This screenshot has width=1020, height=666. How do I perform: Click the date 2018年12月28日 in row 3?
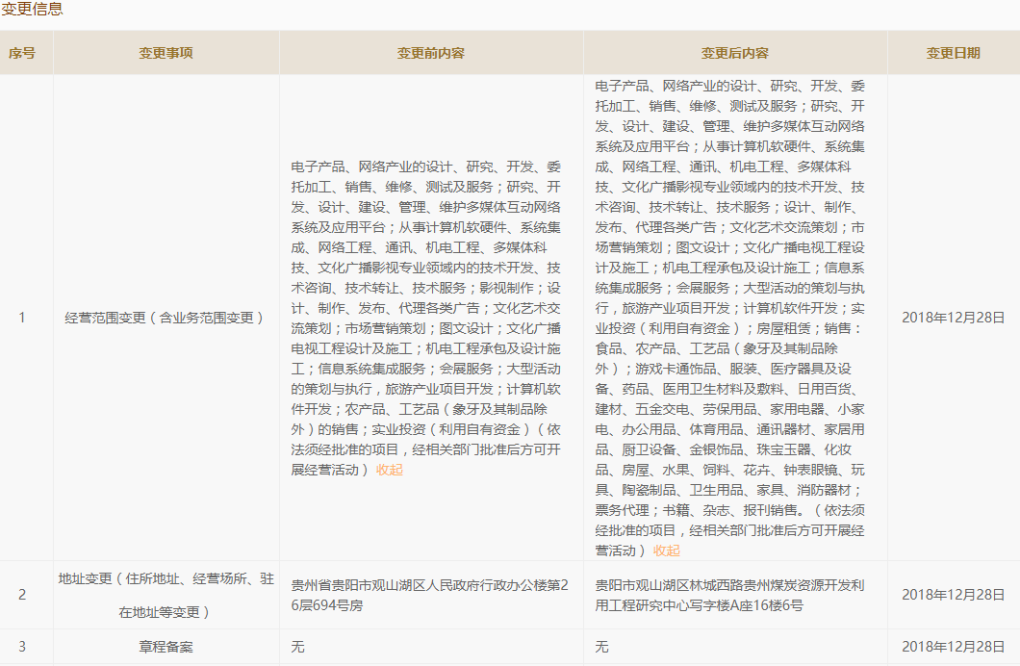[953, 647]
